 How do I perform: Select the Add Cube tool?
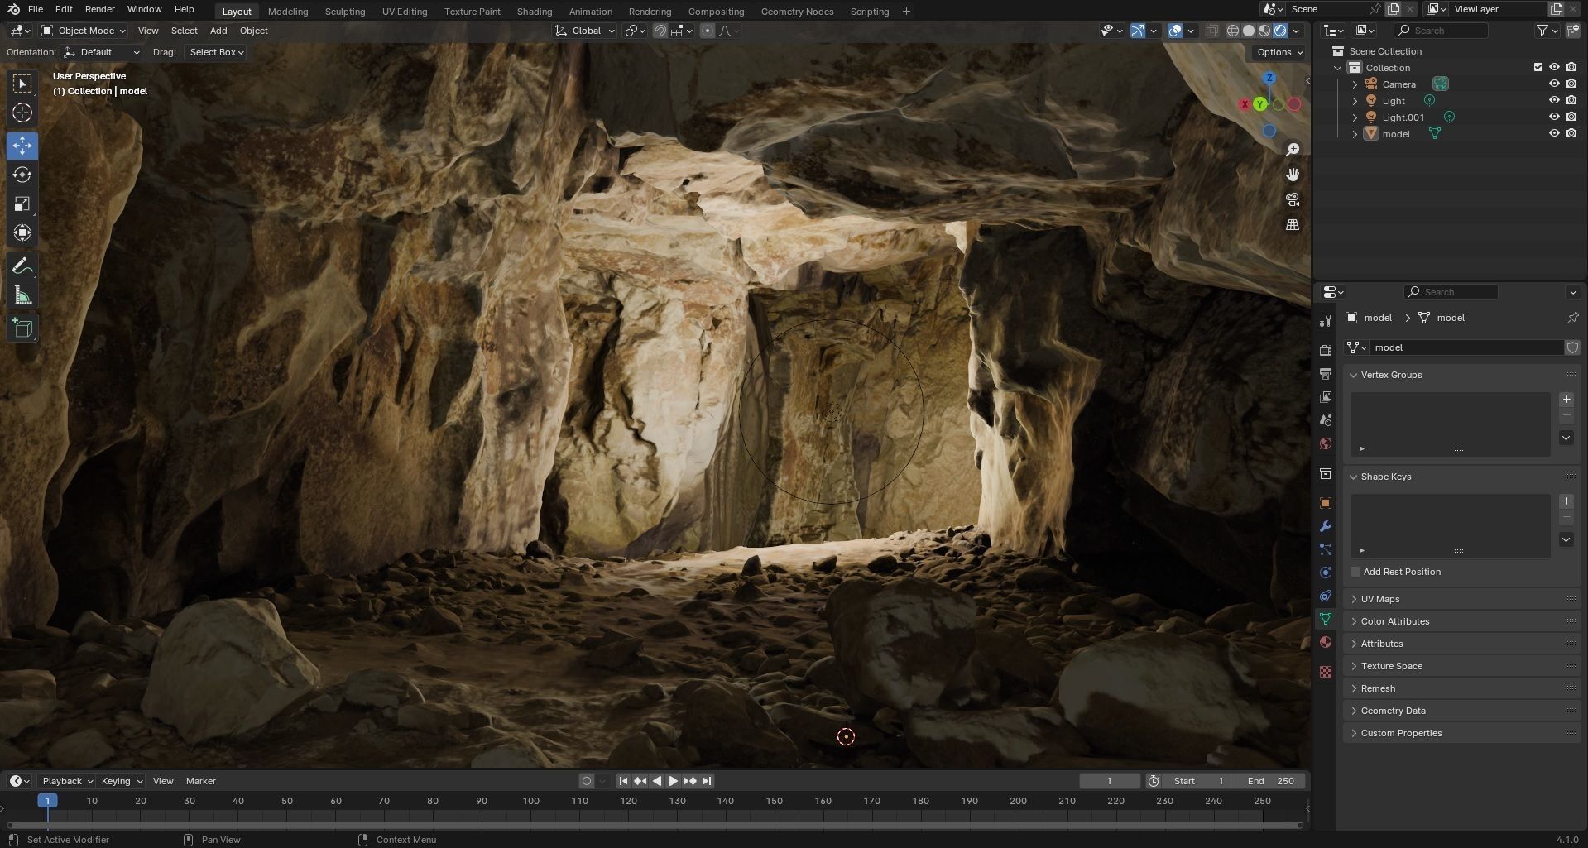pyautogui.click(x=22, y=328)
